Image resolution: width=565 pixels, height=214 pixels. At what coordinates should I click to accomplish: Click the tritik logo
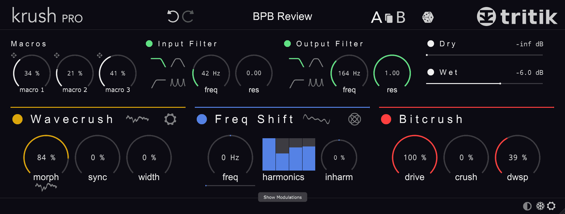click(x=517, y=16)
